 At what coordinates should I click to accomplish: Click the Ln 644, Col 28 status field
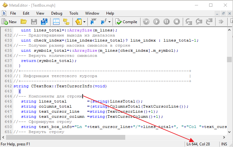tap(198, 144)
